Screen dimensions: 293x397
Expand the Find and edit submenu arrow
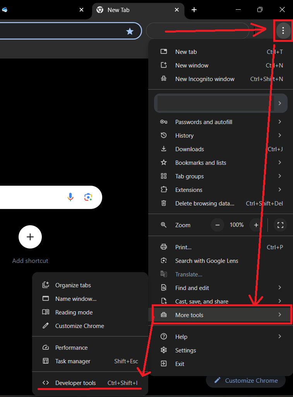tap(279, 287)
